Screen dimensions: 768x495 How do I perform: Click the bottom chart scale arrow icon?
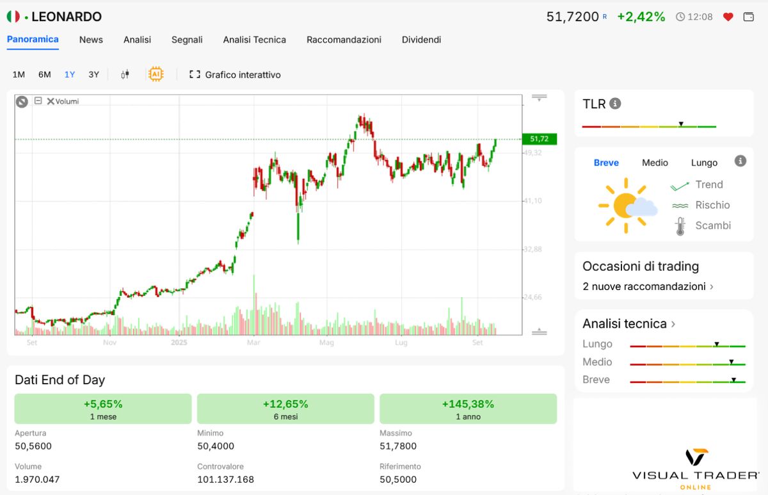pos(540,331)
